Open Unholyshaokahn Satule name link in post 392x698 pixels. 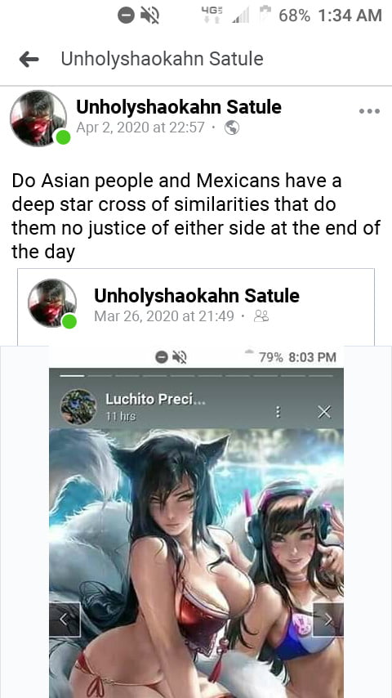click(179, 107)
